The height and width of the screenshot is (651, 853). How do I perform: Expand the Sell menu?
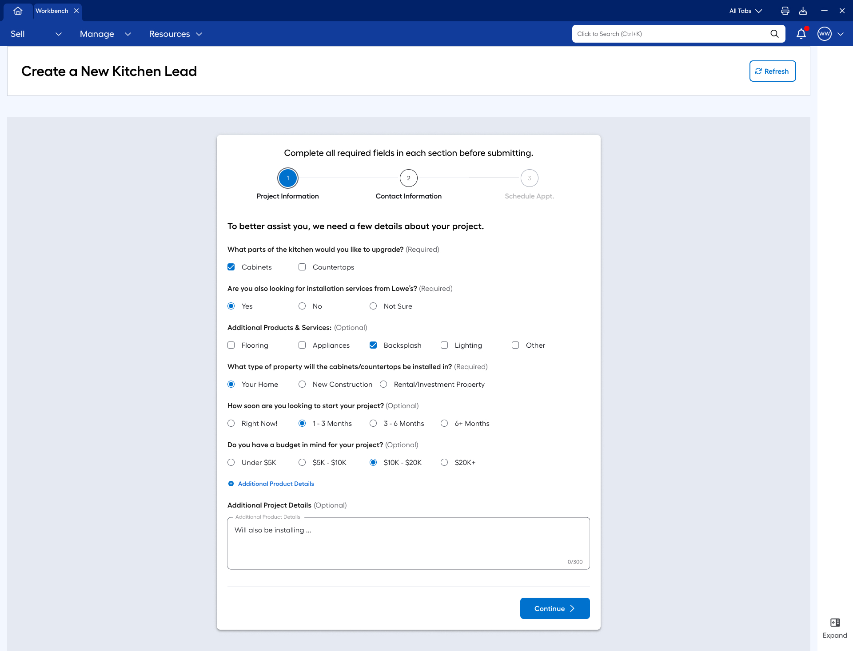pyautogui.click(x=36, y=34)
